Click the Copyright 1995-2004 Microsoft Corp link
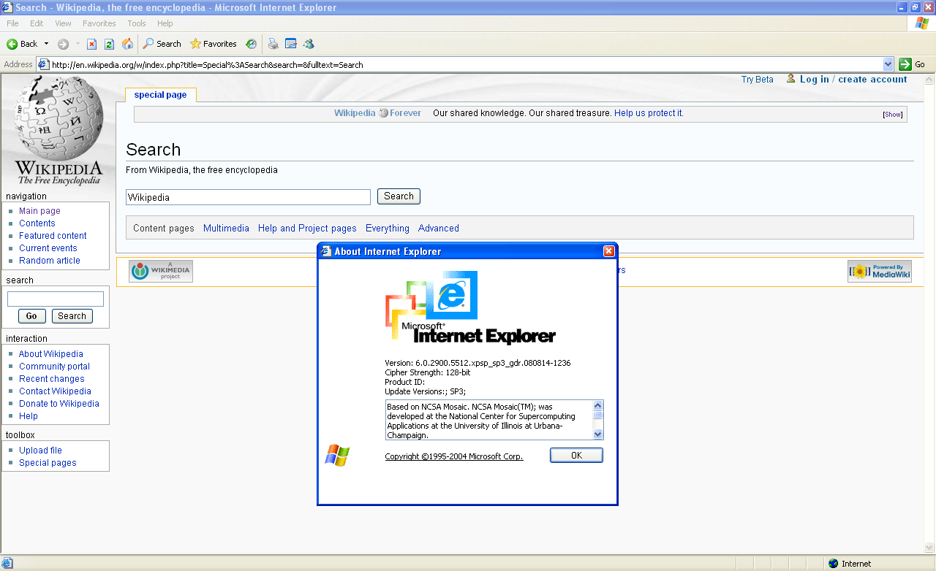Image resolution: width=936 pixels, height=571 pixels. 453,455
